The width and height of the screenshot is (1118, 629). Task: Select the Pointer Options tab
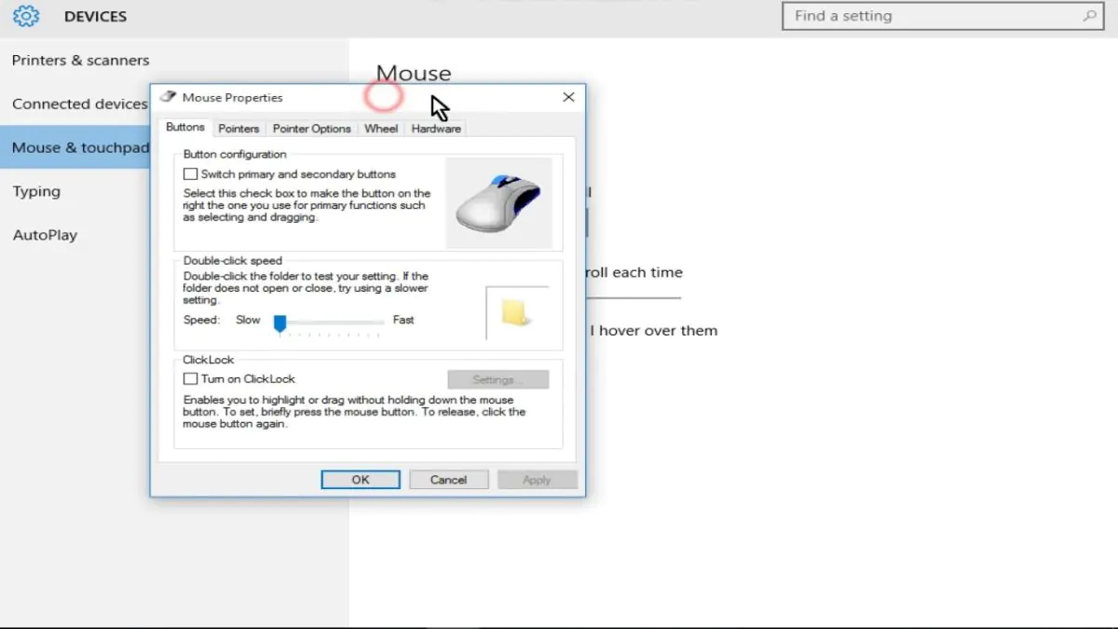312,128
